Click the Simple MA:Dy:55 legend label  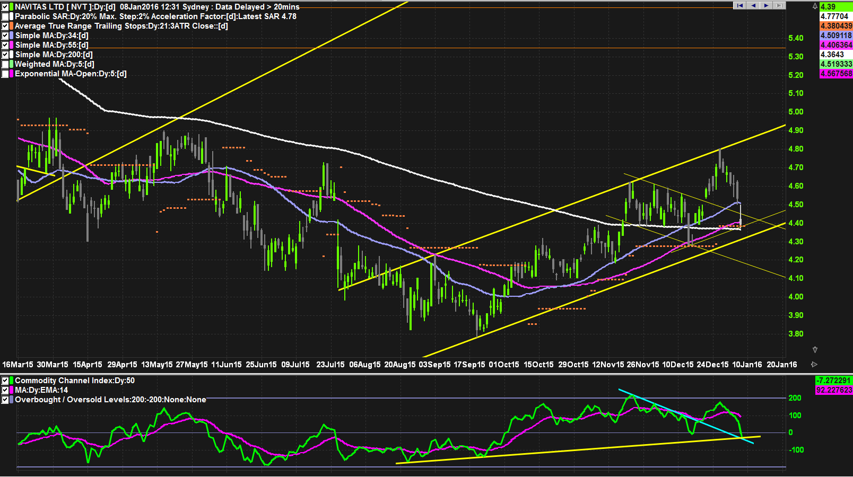click(51, 45)
